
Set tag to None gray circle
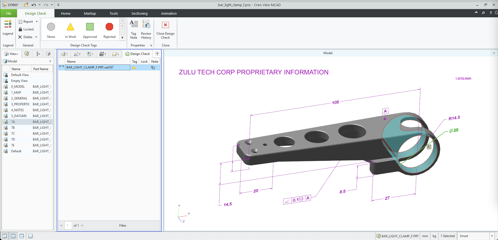51,30
